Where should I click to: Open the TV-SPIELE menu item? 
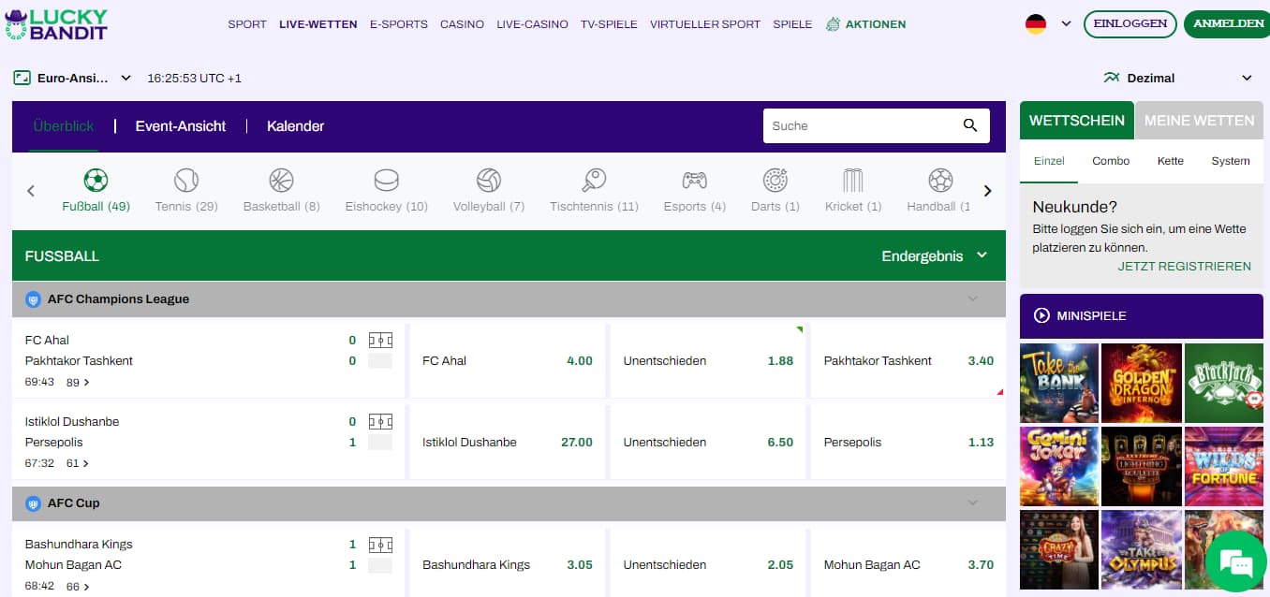pos(609,24)
